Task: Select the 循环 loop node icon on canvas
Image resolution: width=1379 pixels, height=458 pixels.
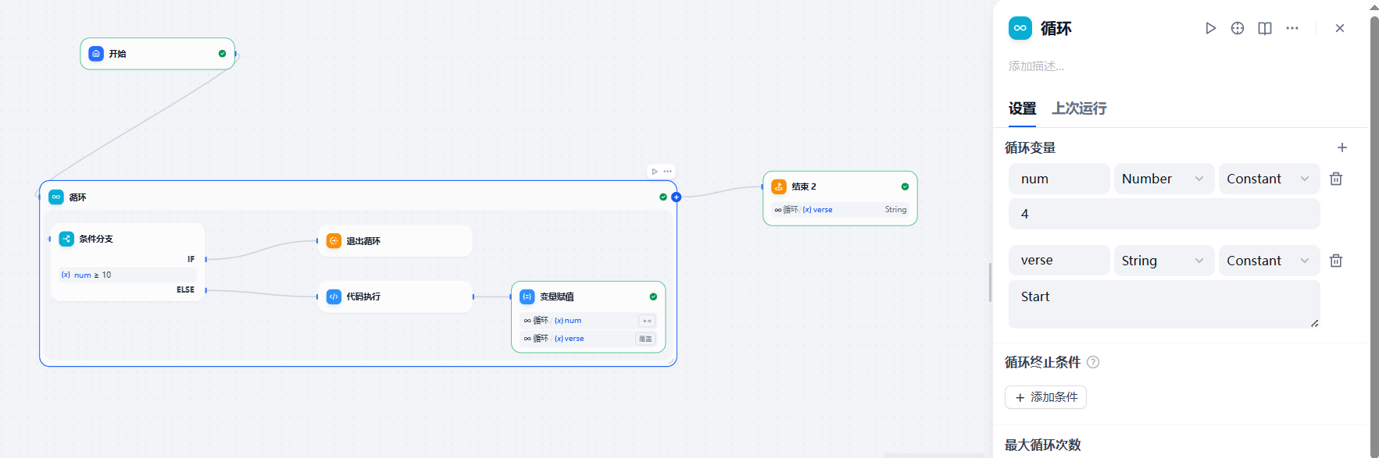Action: pos(56,197)
